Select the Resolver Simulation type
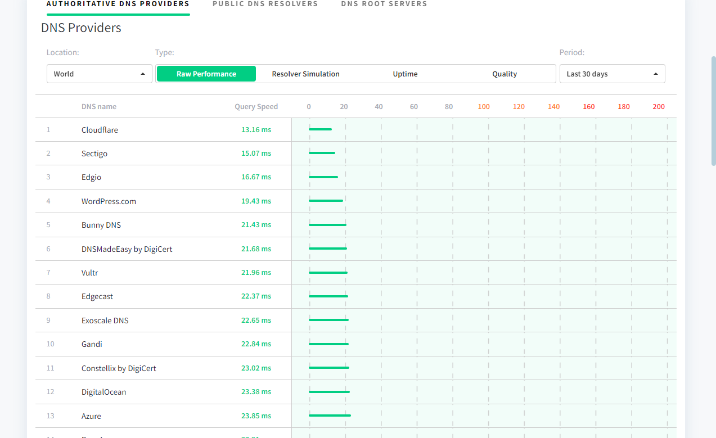 [306, 74]
